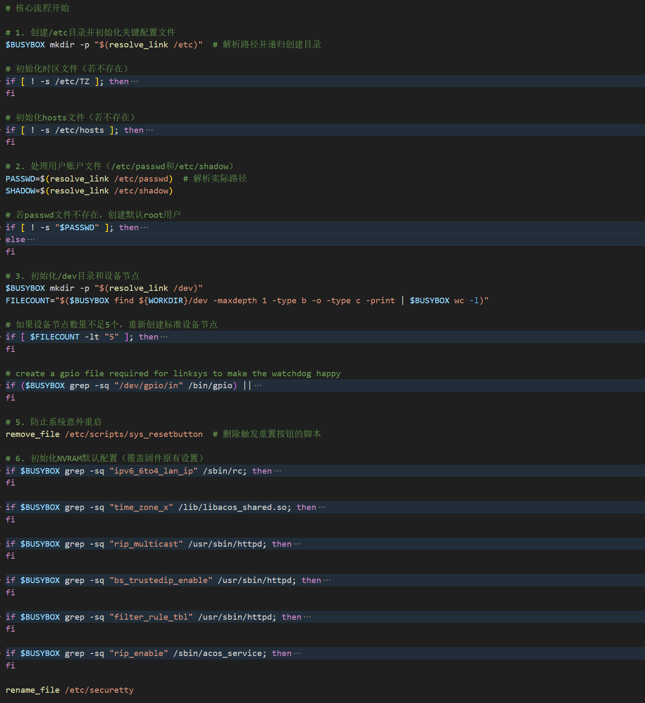Click the comment '# 1. 创建/etc目录并初始化关键配置文件'
Screen dimensions: 645x703
click(91, 32)
